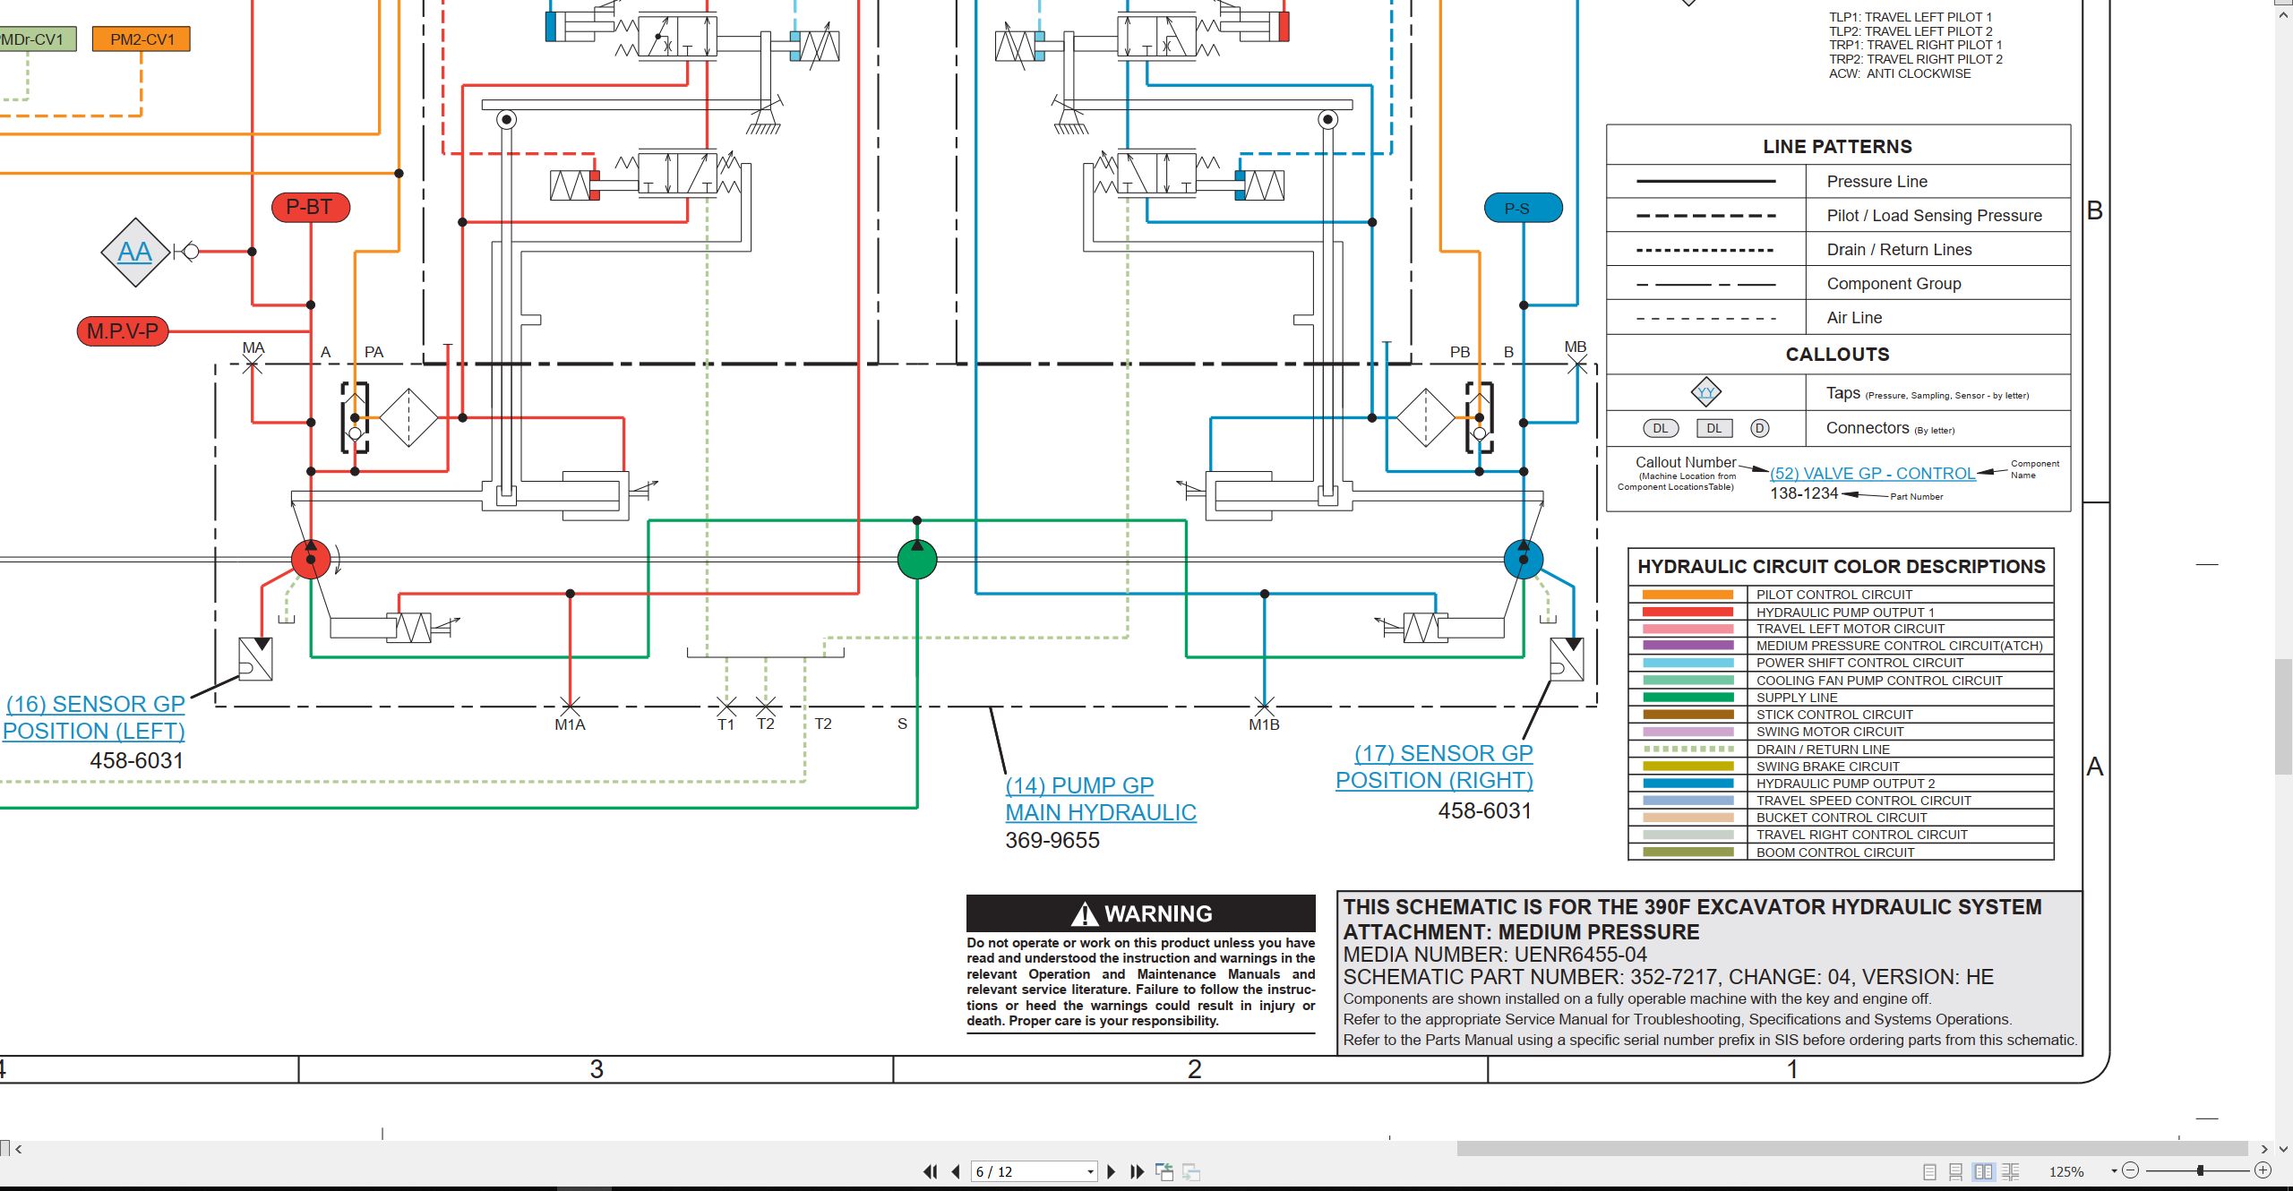Click the WARNING header banner
Viewport: 2293px width, 1191px height.
[x=1141, y=913]
